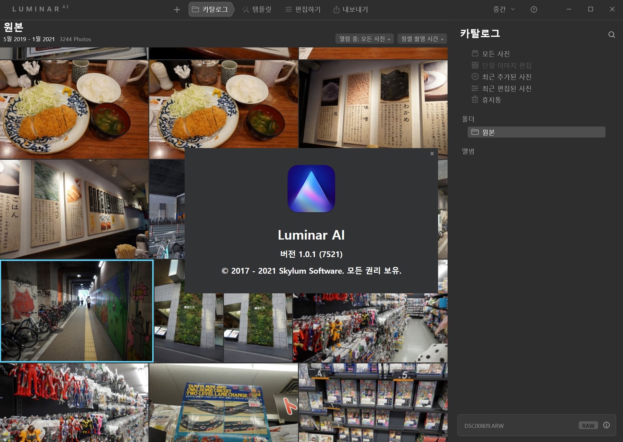
Task: Open the help question mark icon
Action: [534, 9]
